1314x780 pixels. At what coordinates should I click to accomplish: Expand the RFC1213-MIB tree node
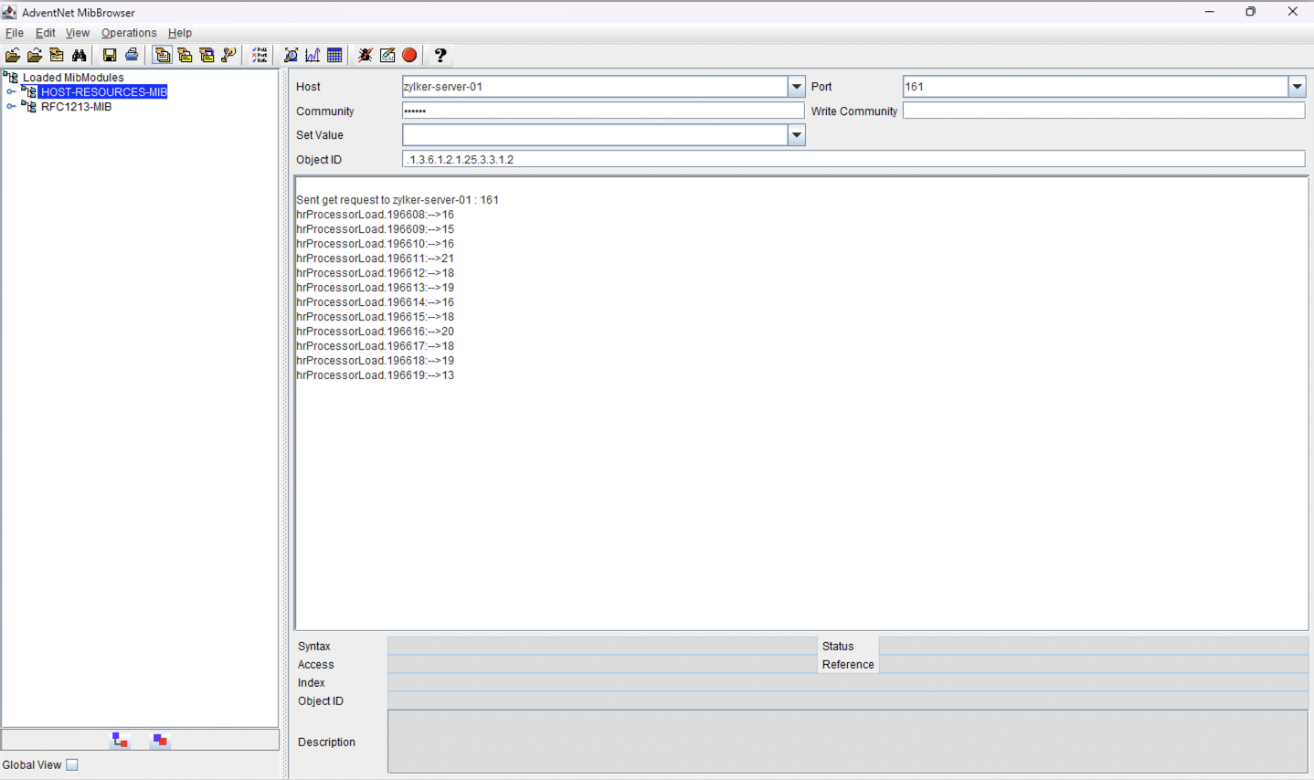click(x=11, y=107)
